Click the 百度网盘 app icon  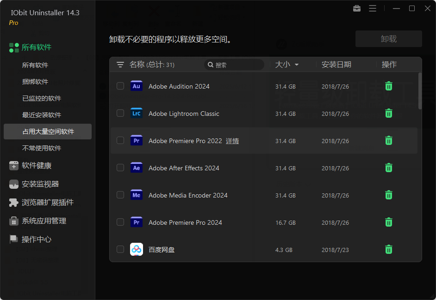[x=136, y=249]
